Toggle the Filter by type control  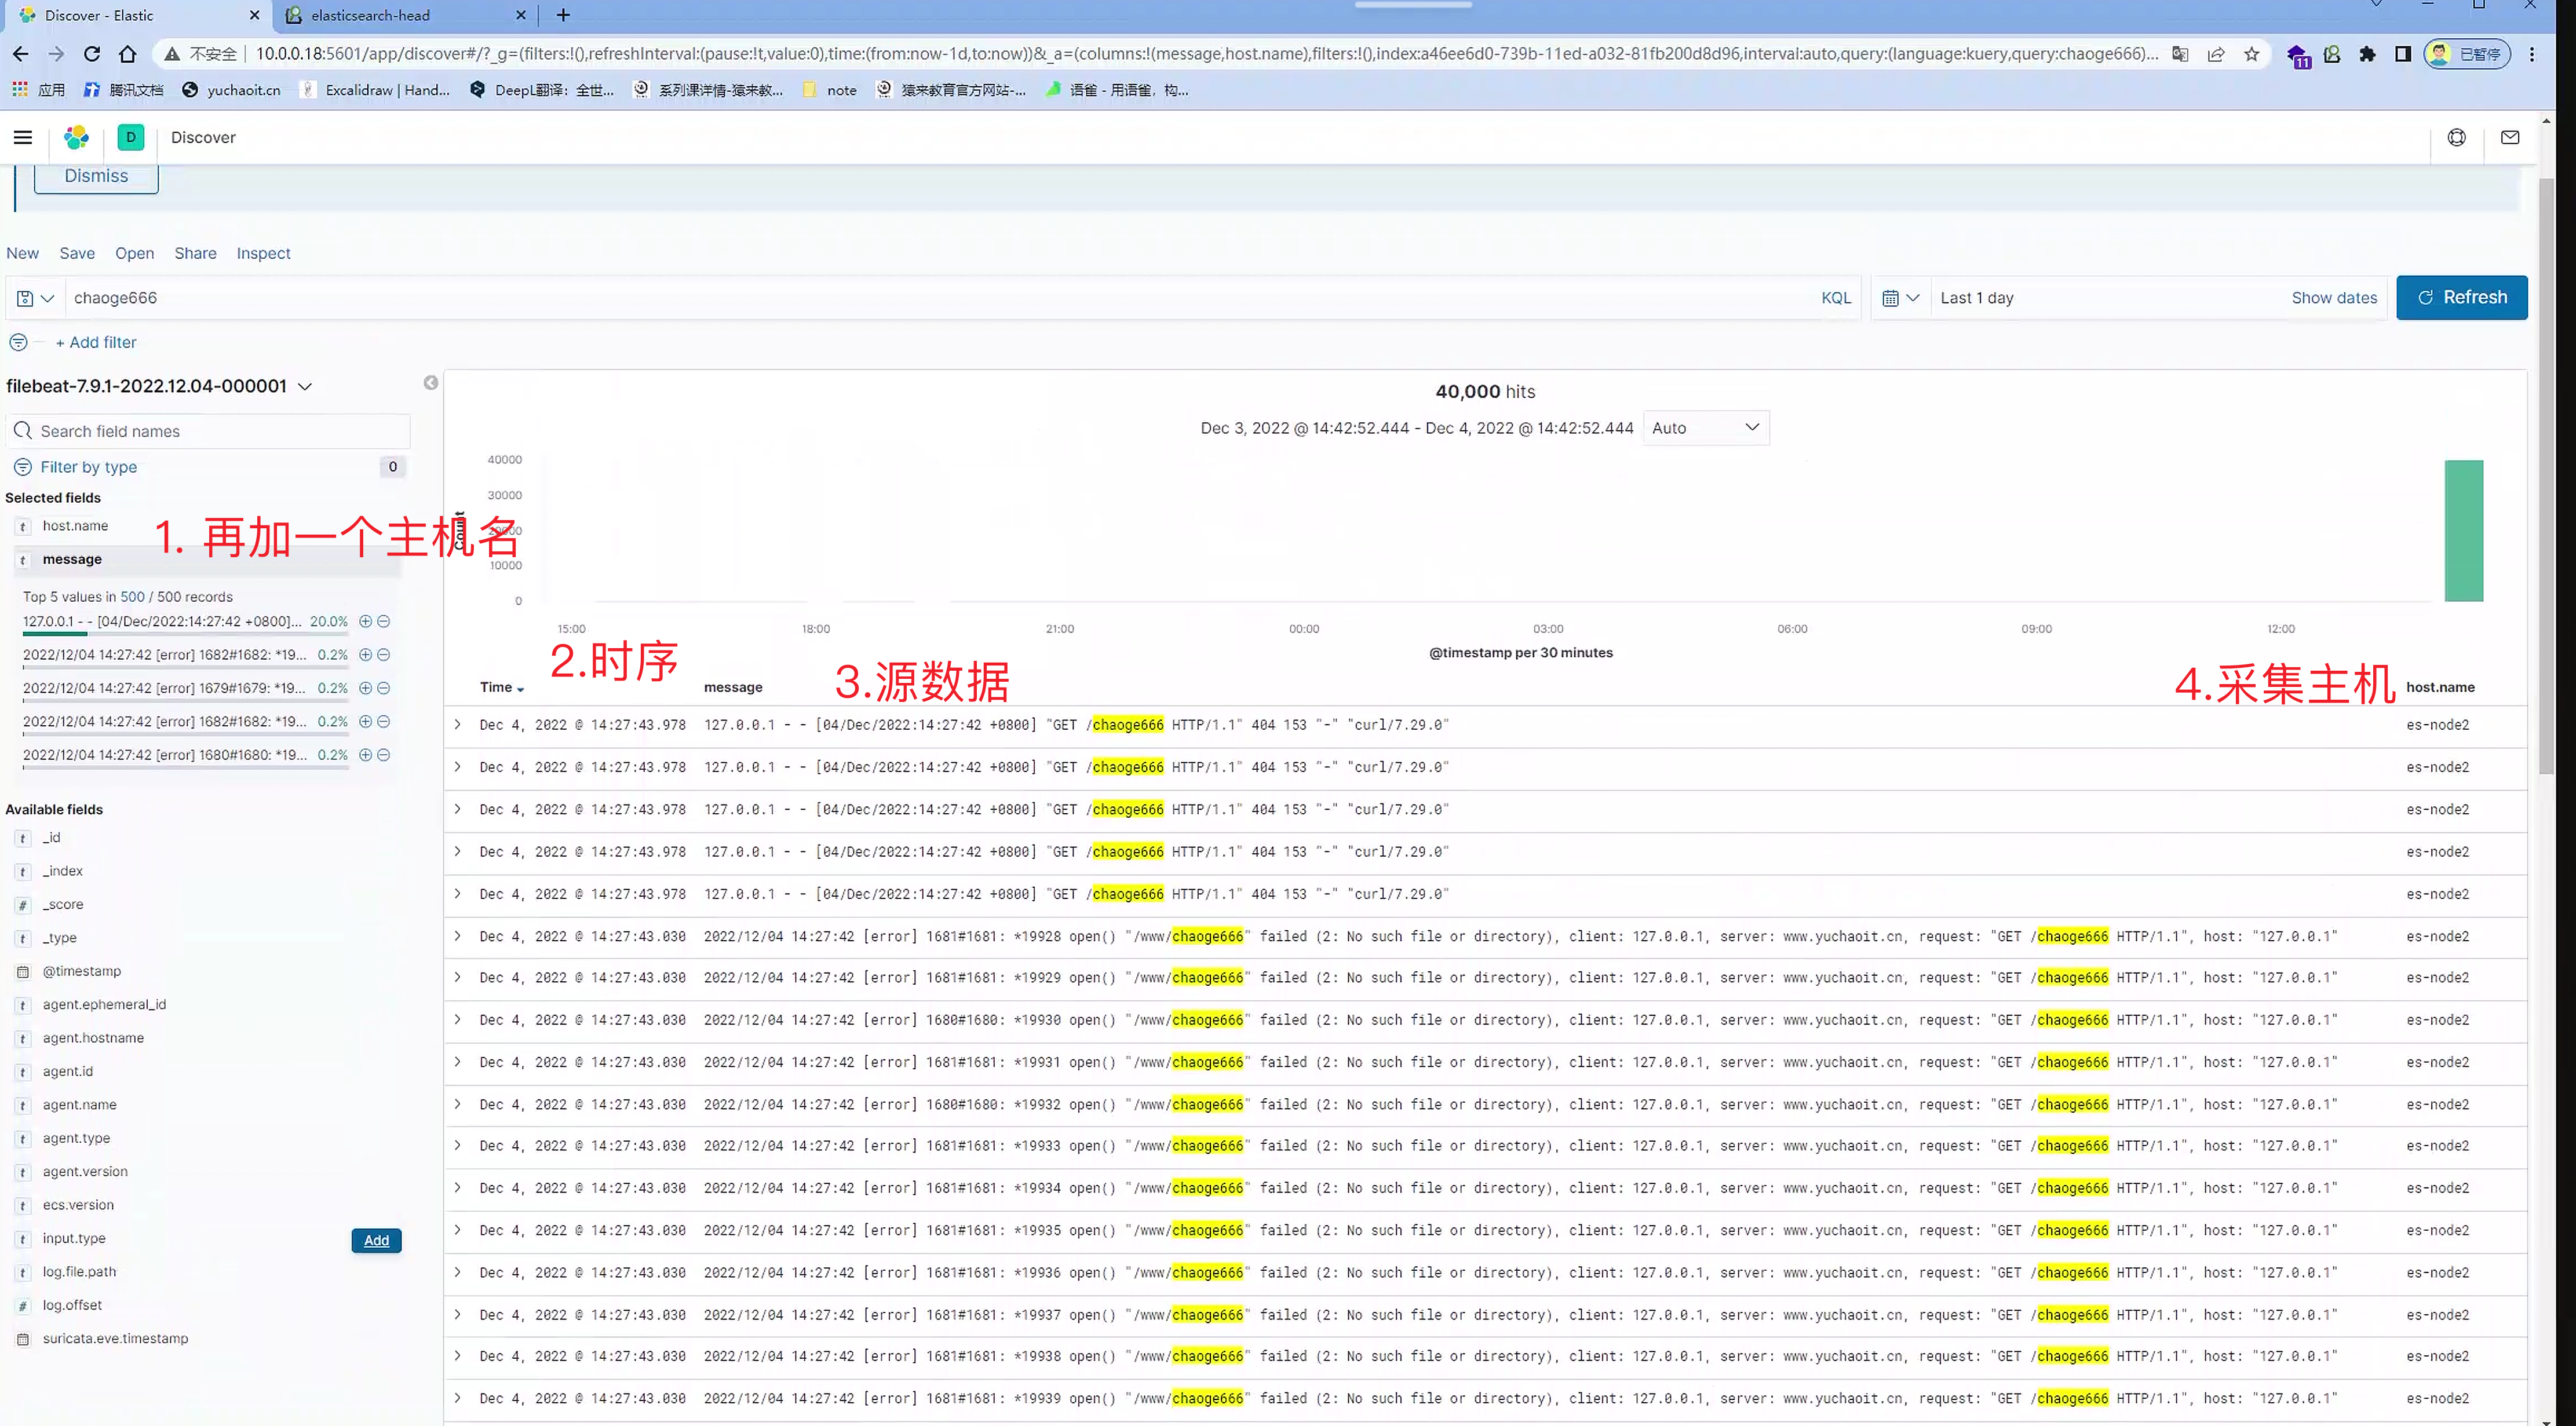(88, 467)
